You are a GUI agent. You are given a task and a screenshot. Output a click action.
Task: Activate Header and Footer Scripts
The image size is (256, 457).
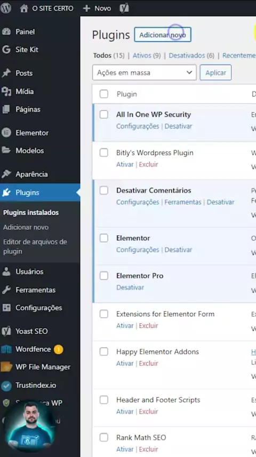click(125, 412)
